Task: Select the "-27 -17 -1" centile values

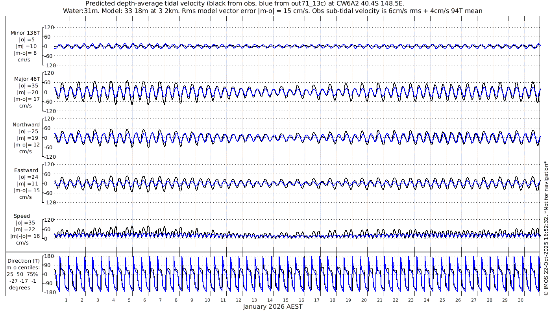Action: (22, 281)
